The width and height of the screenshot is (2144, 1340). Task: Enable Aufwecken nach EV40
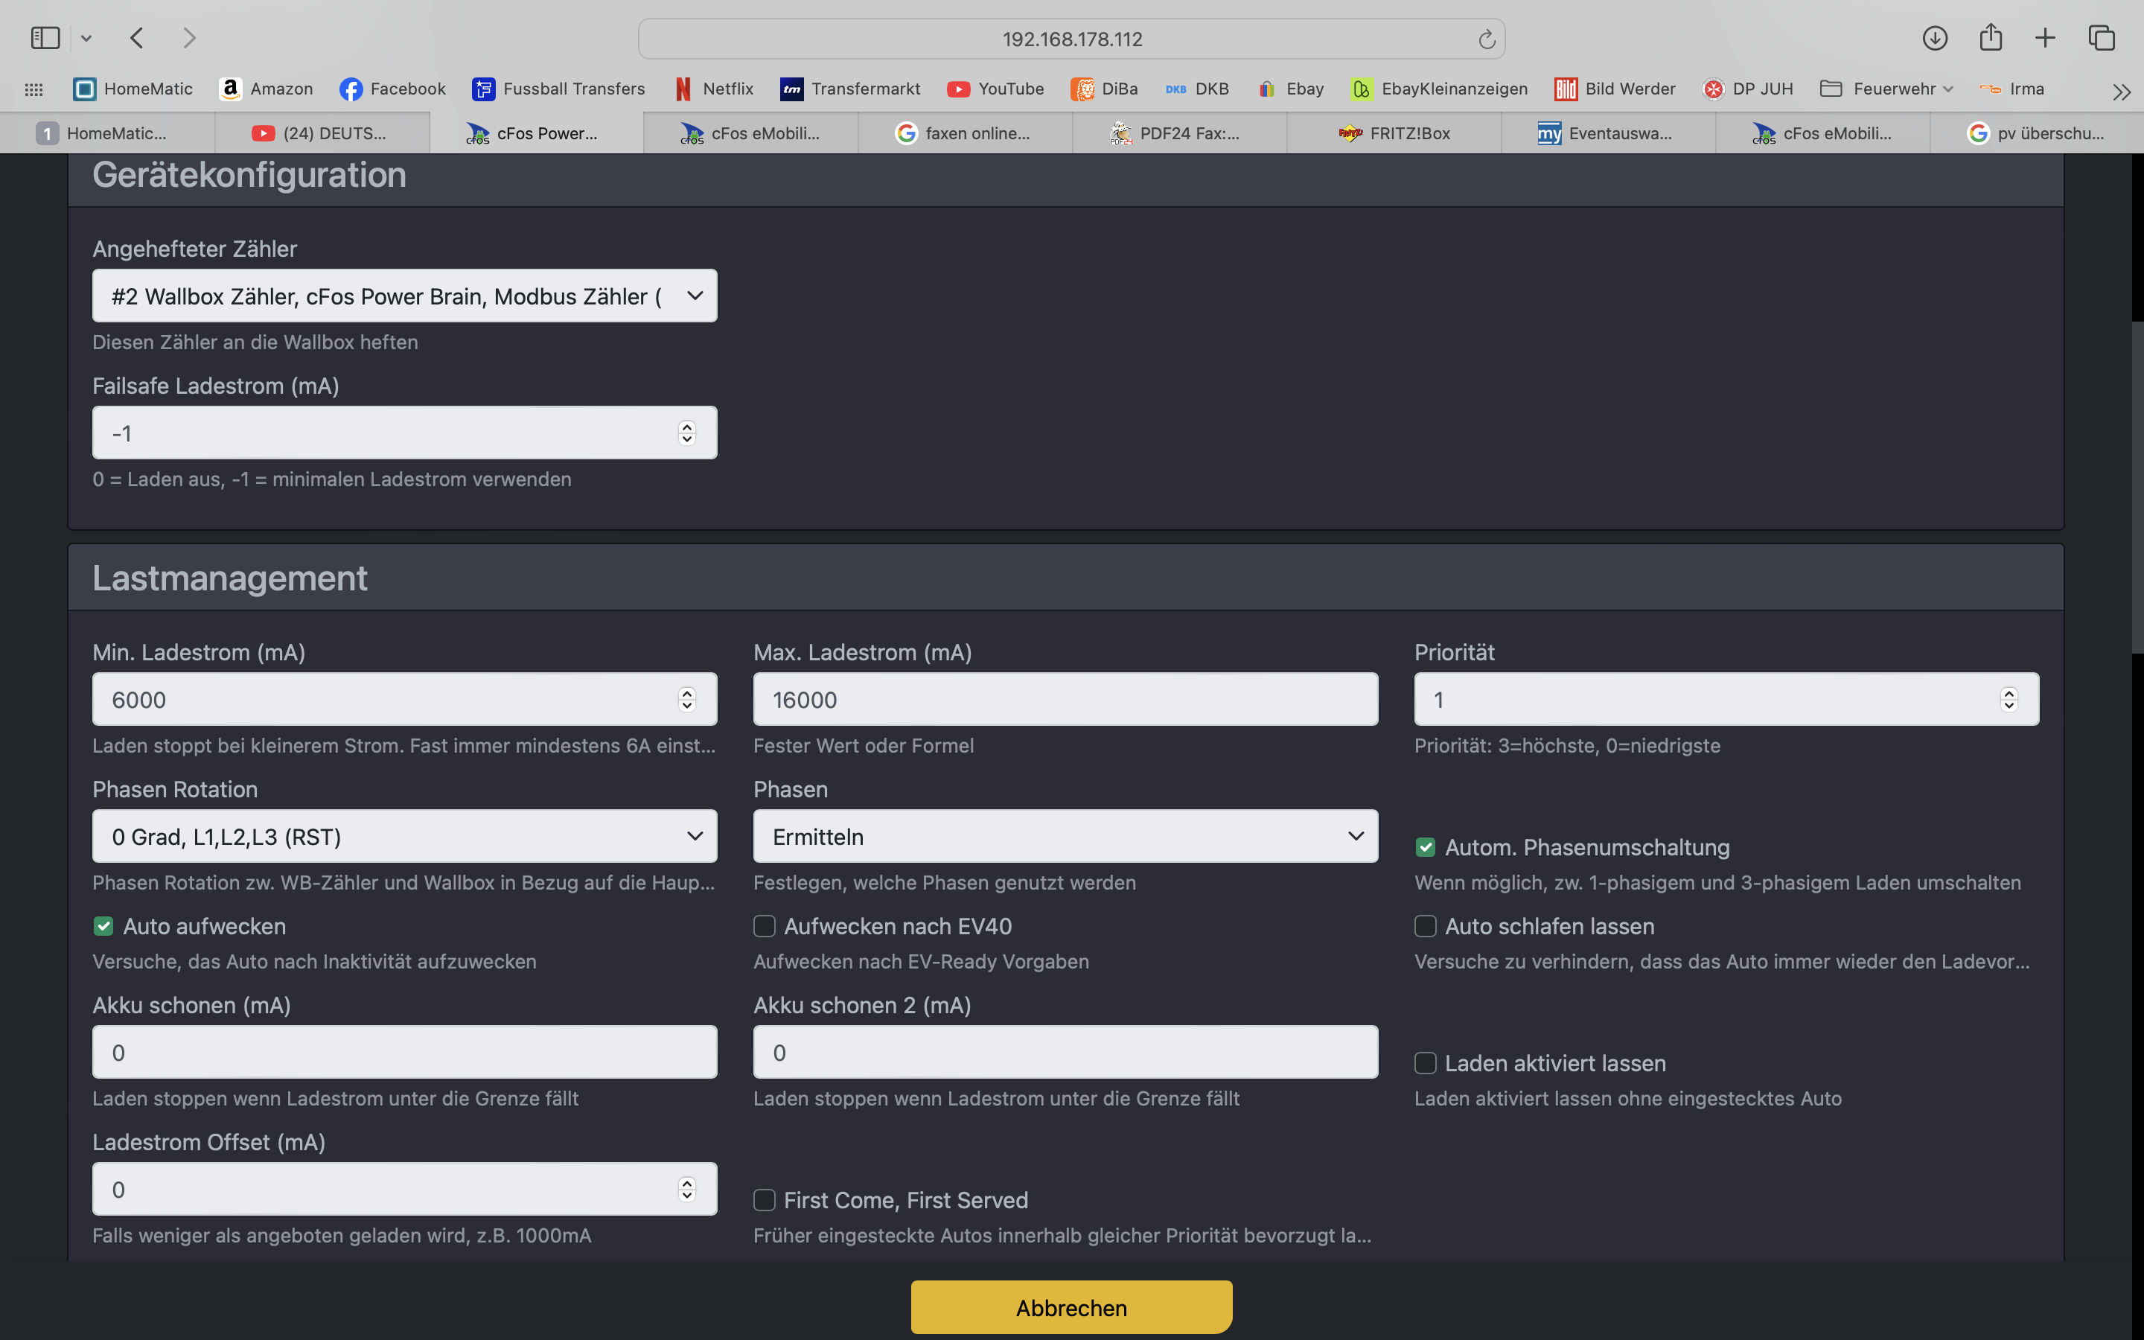point(765,927)
